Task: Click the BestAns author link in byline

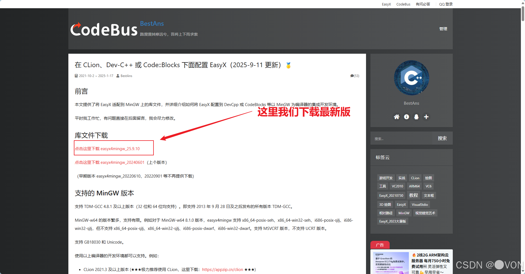Action: [x=126, y=76]
